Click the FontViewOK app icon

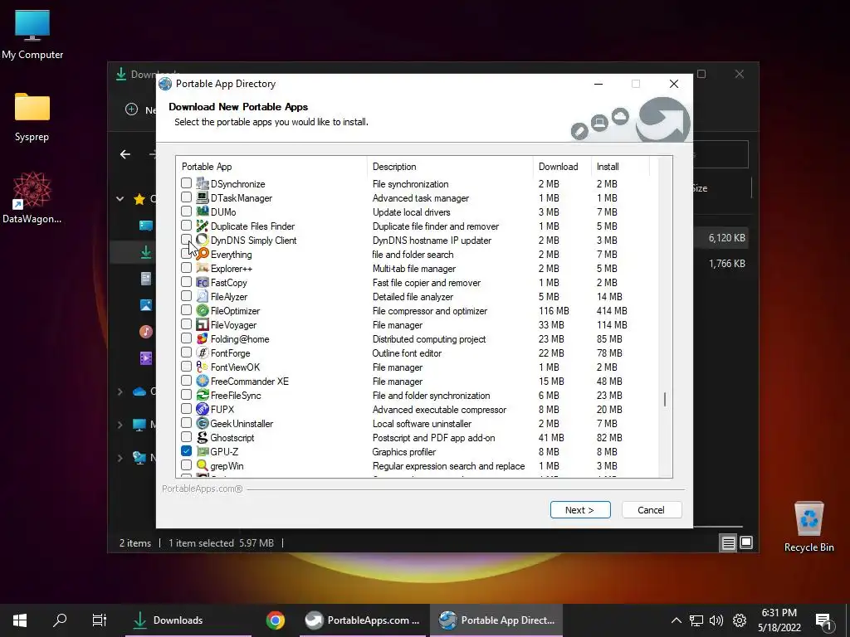203,367
